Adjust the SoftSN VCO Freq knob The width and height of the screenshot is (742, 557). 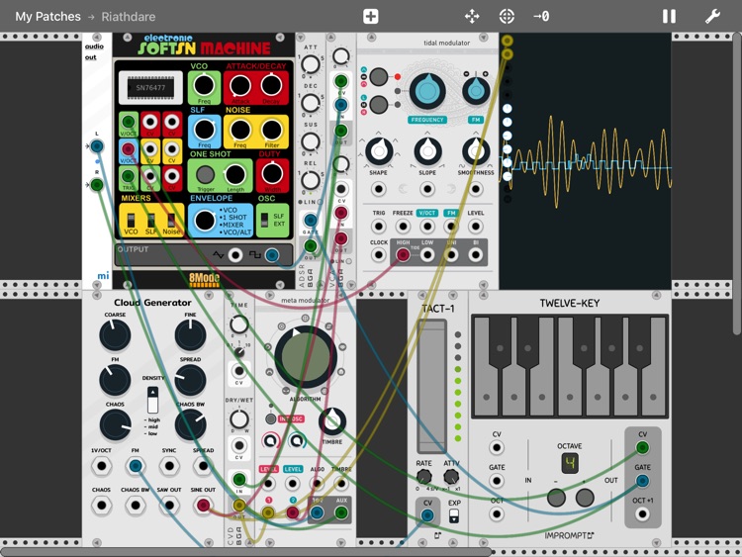coord(204,86)
